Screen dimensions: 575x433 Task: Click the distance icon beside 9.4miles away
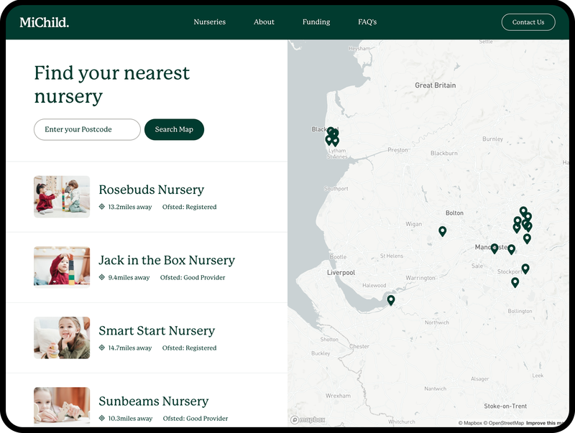coord(102,277)
